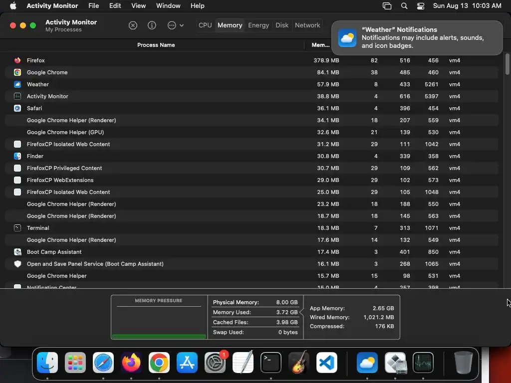Image resolution: width=511 pixels, height=383 pixels.
Task: Open the Trash from the Dock
Action: (464, 363)
